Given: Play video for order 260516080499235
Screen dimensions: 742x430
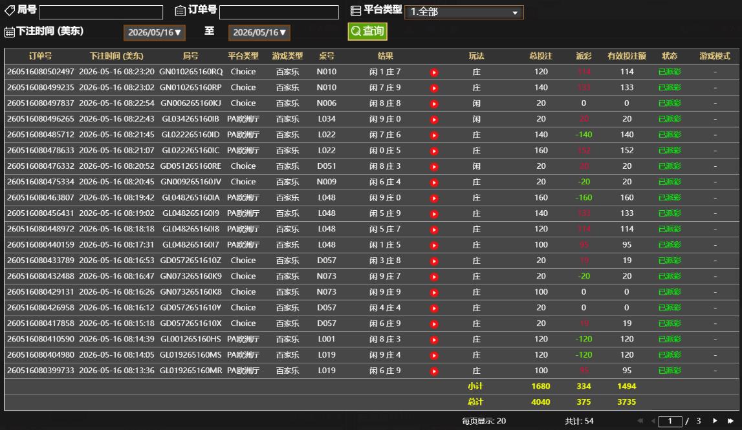Looking at the screenshot, I should [434, 88].
